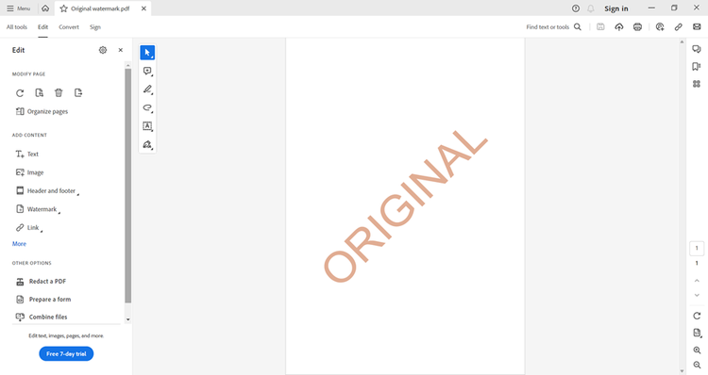The height and width of the screenshot is (375, 708).
Task: Select the highlighter pen tool
Action: 147,90
